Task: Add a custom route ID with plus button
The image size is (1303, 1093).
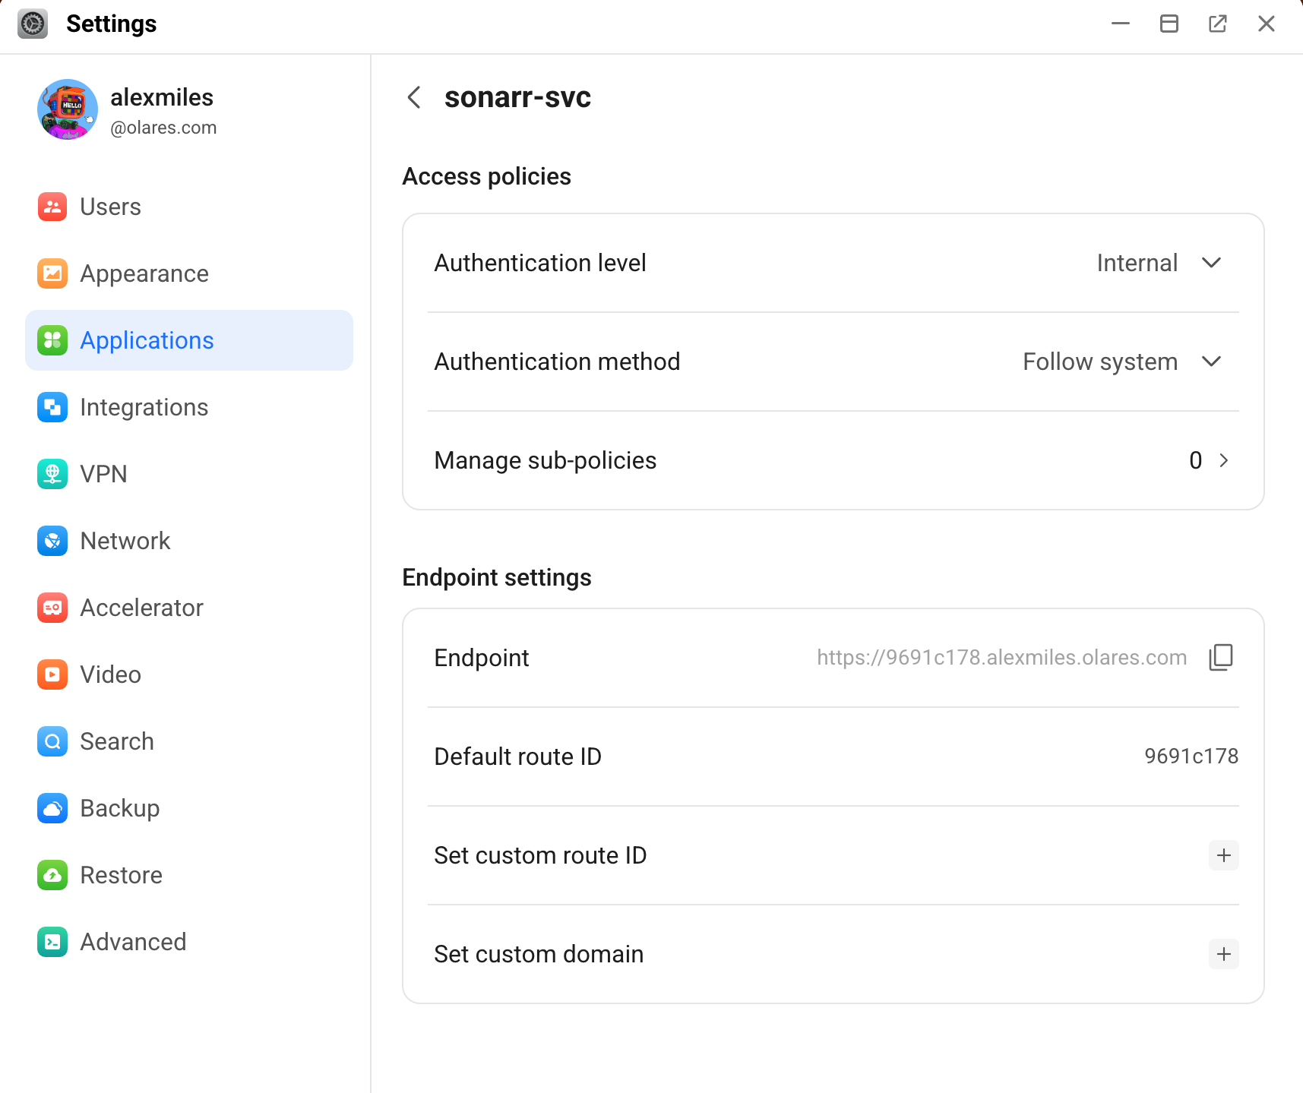Action: coord(1224,855)
